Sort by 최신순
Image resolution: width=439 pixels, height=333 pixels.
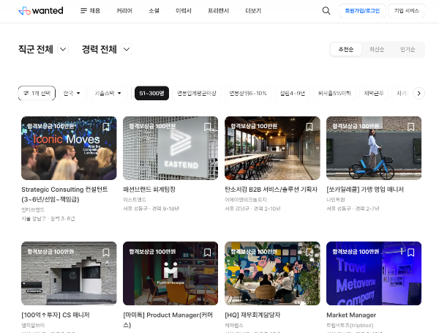coord(377,49)
